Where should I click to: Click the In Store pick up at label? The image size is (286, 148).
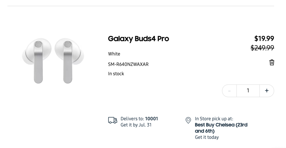[214, 119]
